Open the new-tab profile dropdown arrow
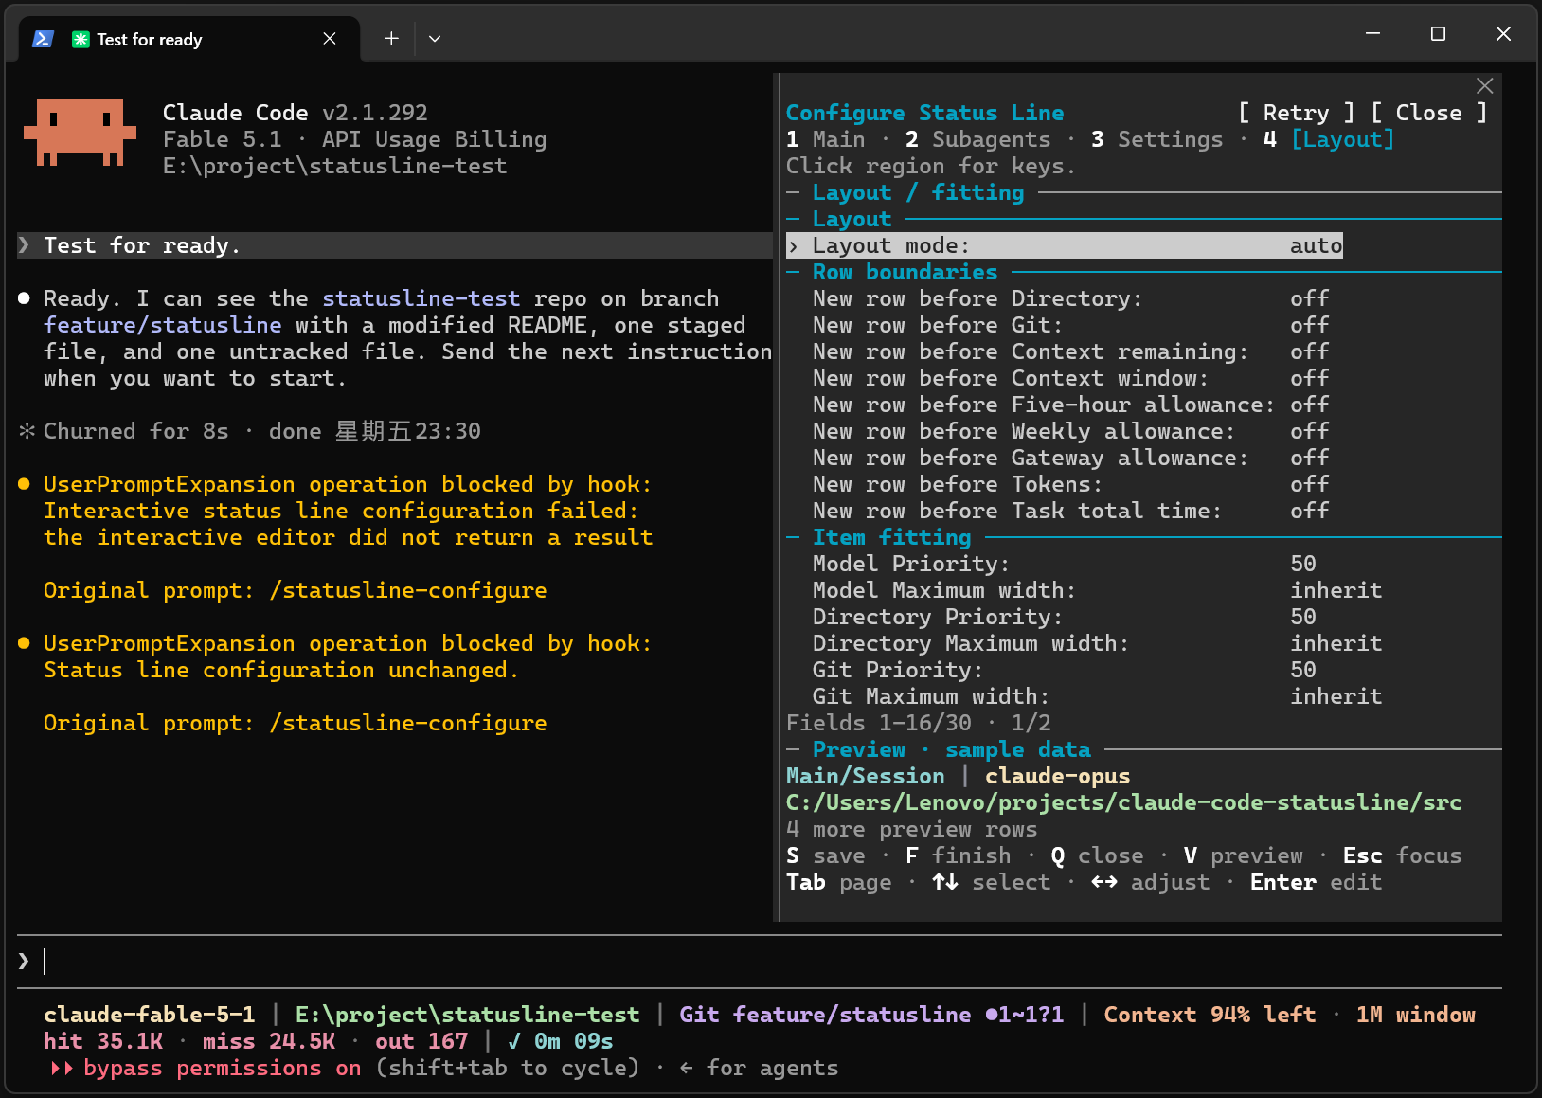Viewport: 1542px width, 1098px height. click(435, 39)
